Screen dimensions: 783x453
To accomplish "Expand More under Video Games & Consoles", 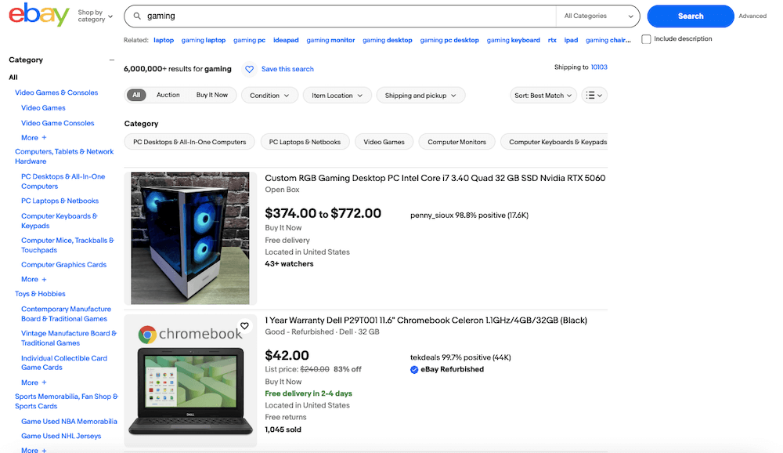I will pyautogui.click(x=34, y=137).
